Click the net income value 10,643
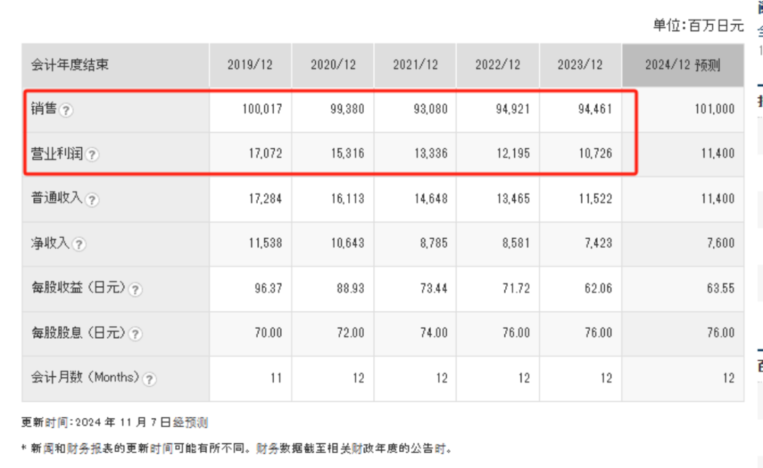 (348, 243)
